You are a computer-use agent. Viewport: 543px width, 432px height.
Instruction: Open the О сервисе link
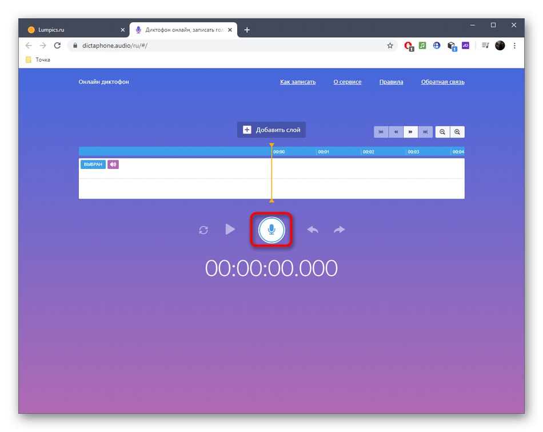[348, 82]
